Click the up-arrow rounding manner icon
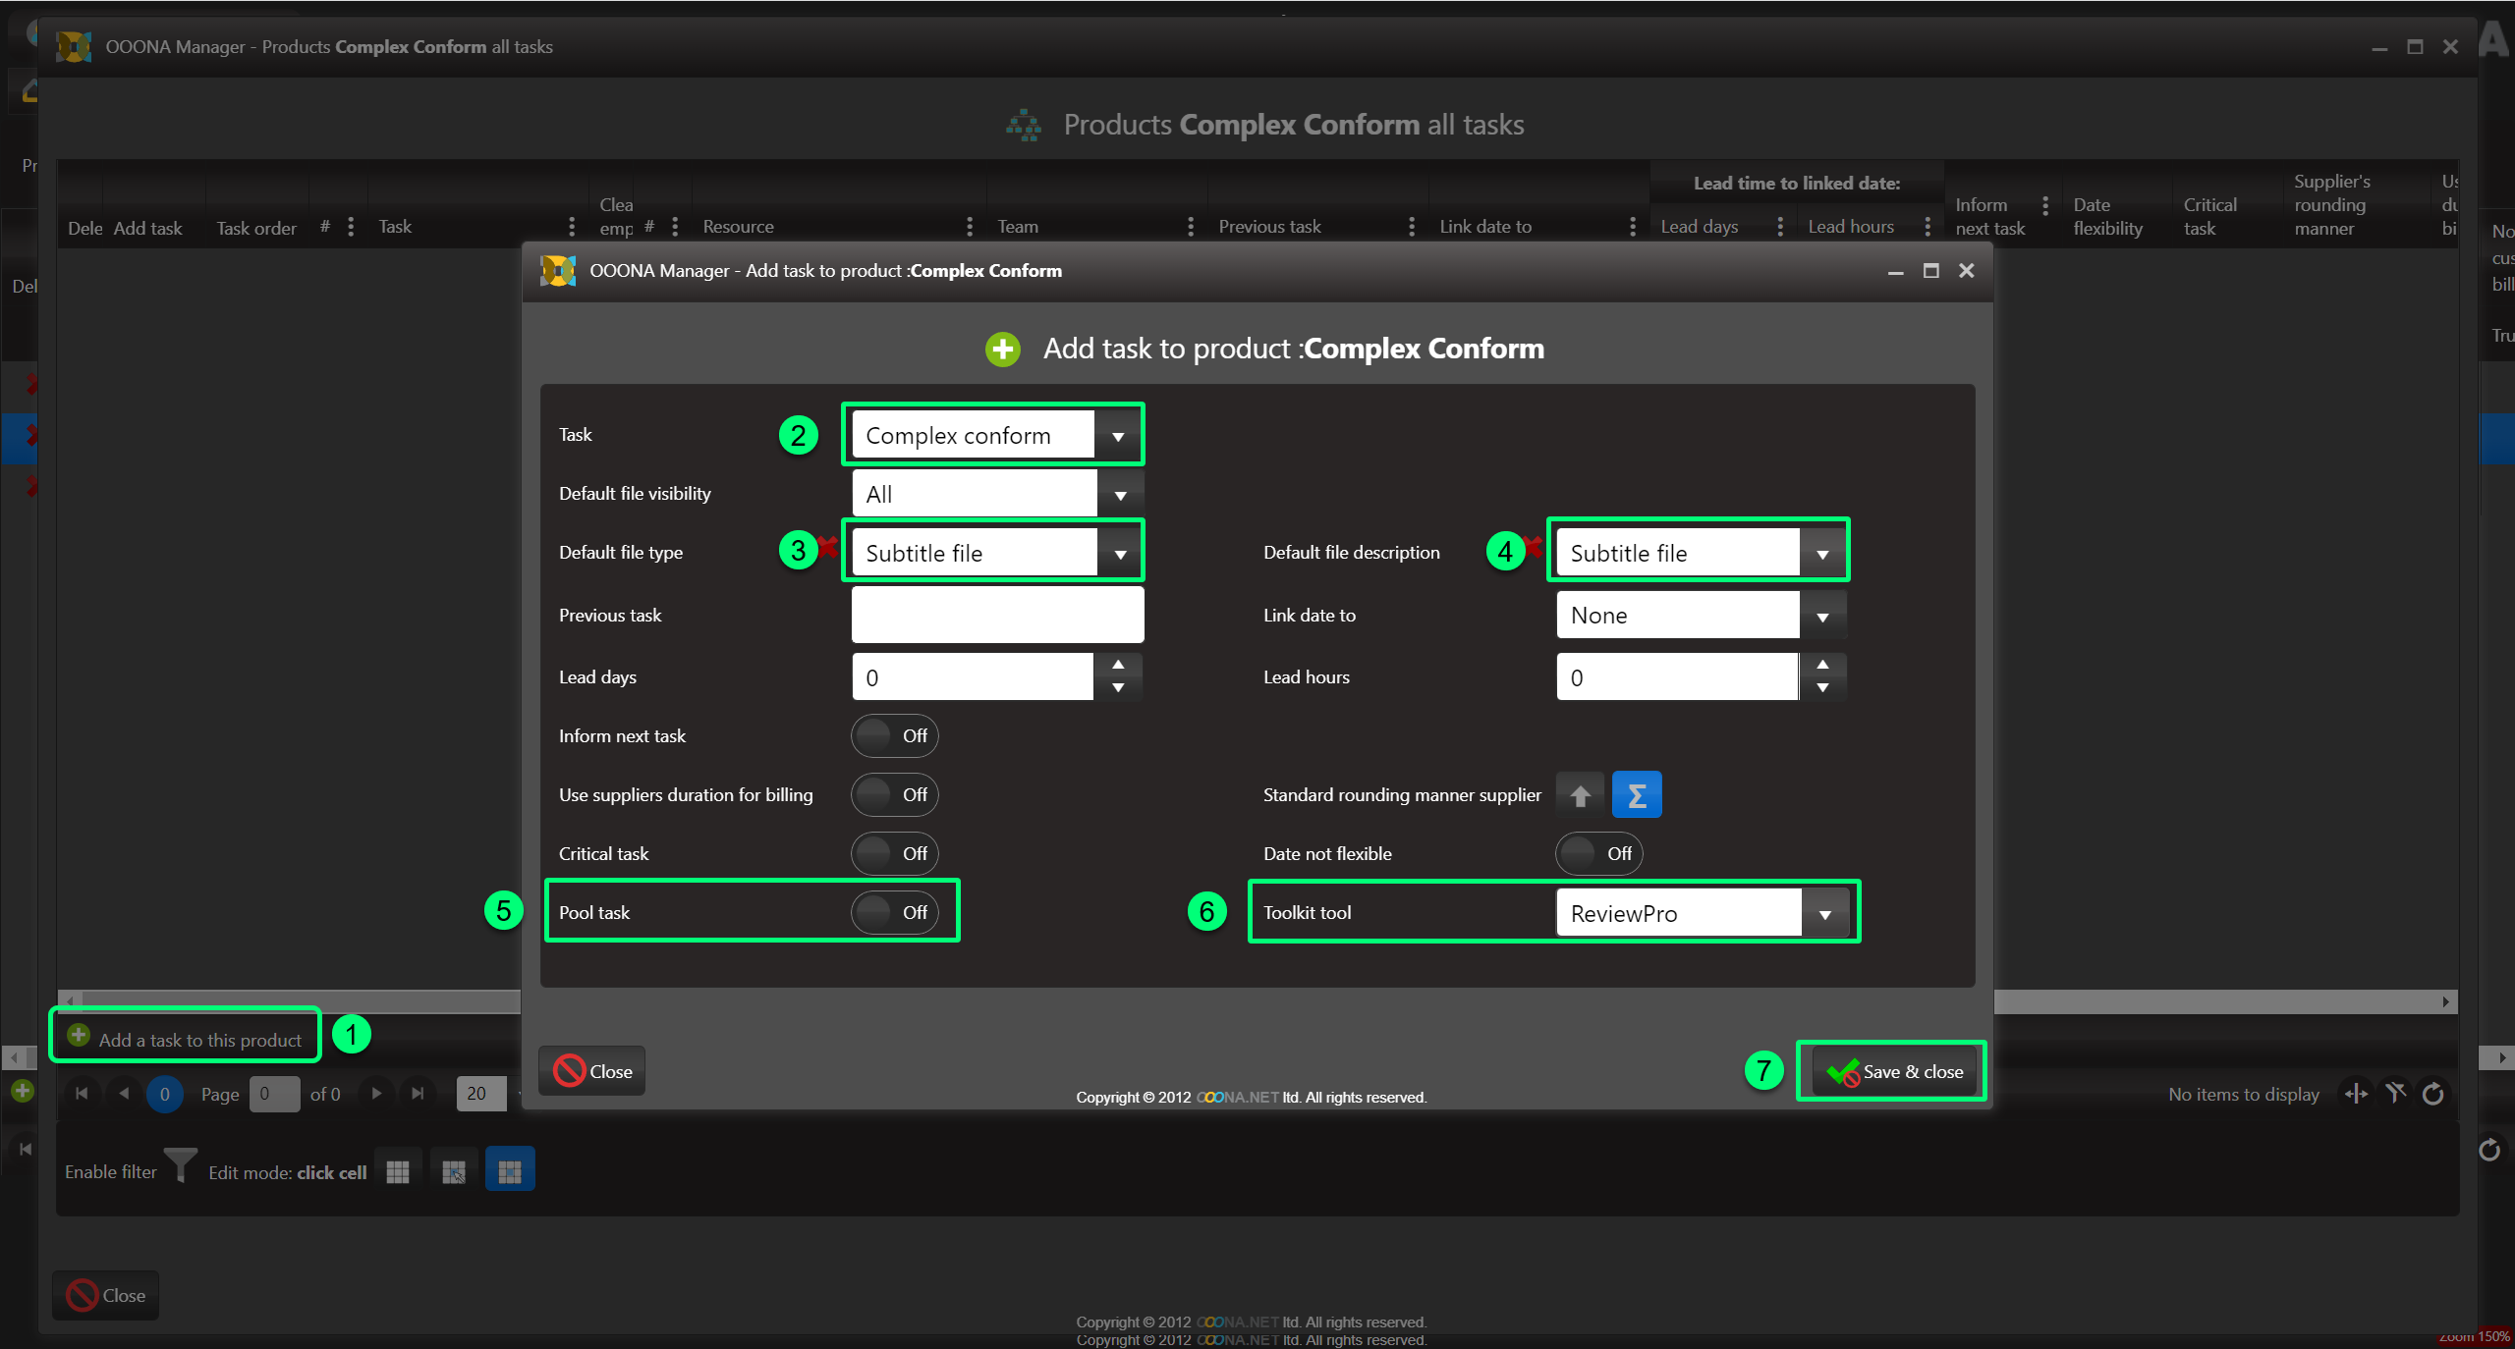 (1580, 794)
